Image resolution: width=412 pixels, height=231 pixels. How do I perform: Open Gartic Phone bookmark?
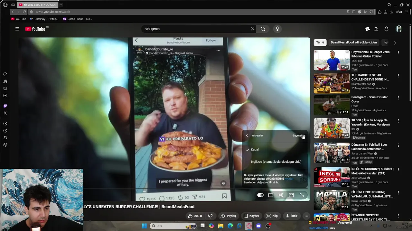click(x=77, y=19)
